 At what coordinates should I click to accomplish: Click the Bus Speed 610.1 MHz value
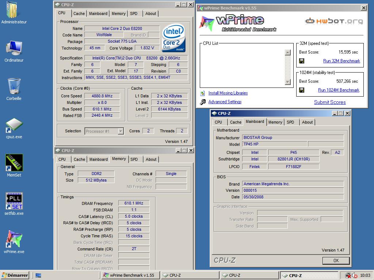click(102, 109)
